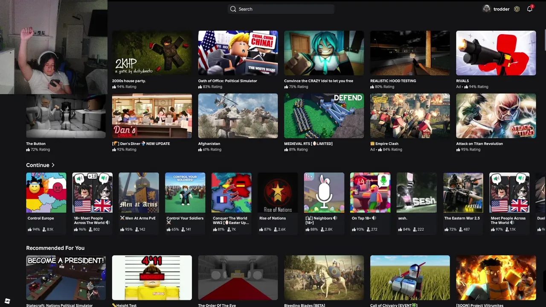Click the Control Europe title
Viewport: 546px width, 307px height.
(41, 218)
